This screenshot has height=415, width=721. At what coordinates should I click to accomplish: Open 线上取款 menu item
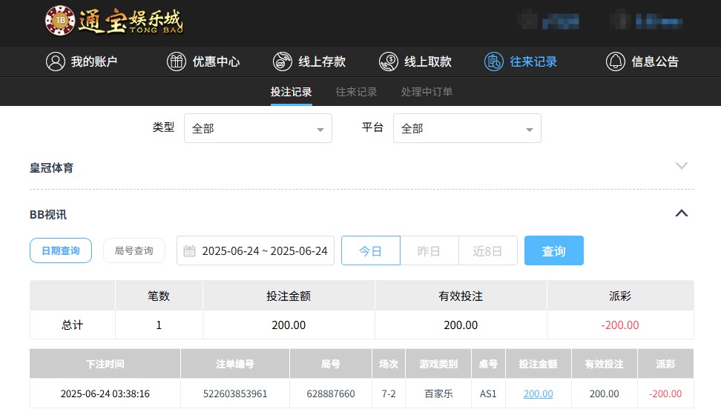[x=415, y=62]
